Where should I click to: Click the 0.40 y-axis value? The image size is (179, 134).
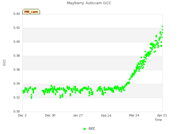click(x=17, y=42)
